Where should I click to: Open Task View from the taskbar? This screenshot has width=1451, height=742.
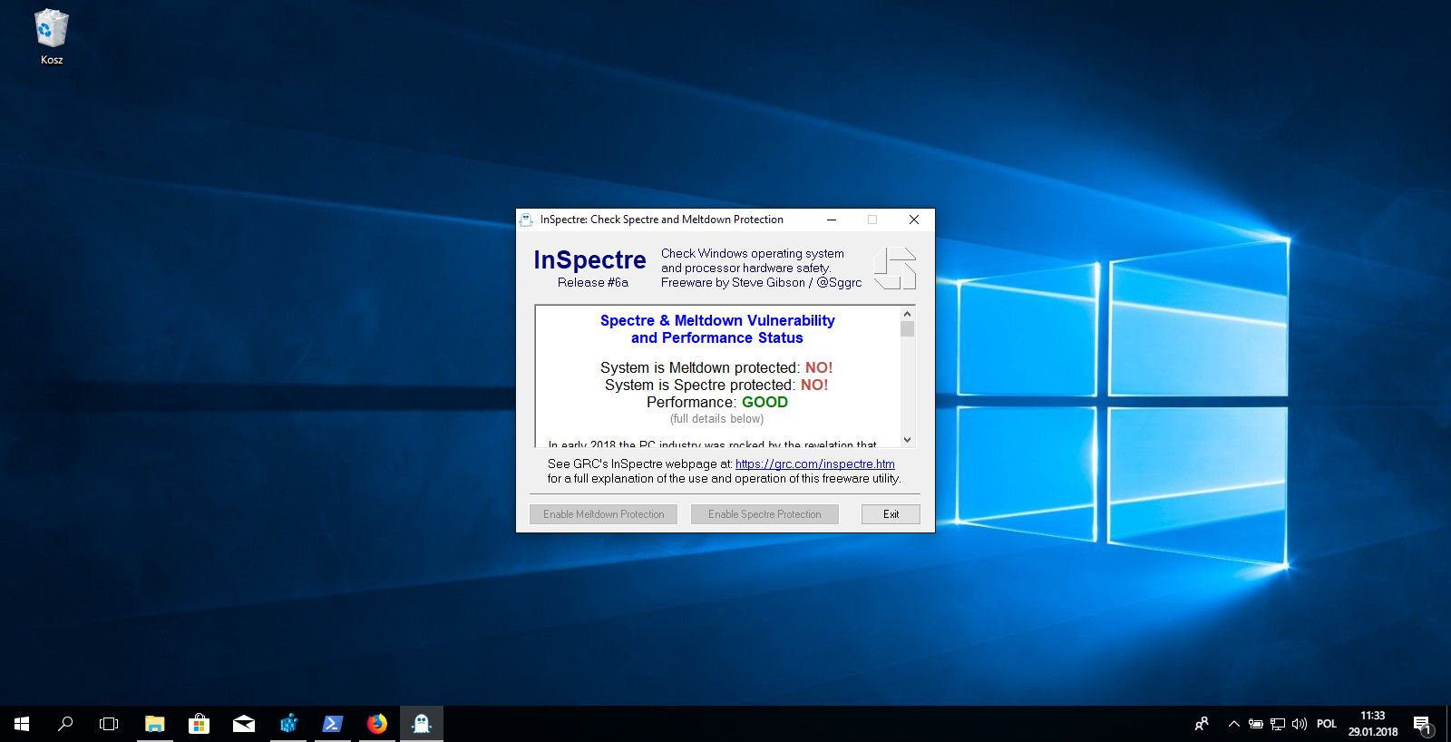coord(109,724)
